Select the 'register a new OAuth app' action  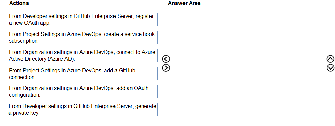click(82, 19)
